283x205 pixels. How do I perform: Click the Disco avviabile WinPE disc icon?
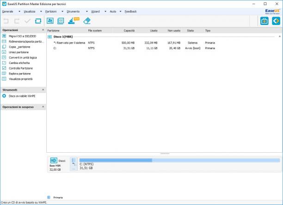click(x=4, y=96)
